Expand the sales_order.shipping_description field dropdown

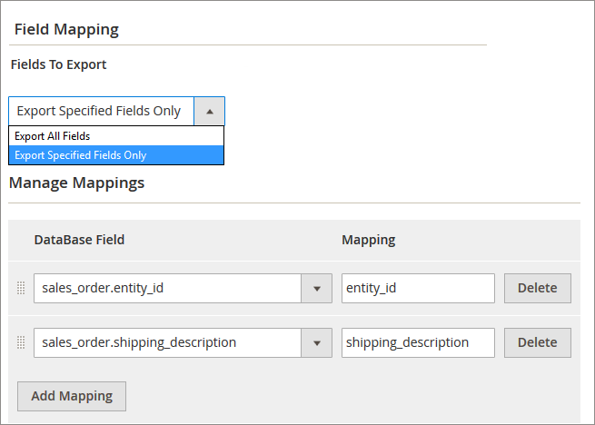tap(167, 343)
